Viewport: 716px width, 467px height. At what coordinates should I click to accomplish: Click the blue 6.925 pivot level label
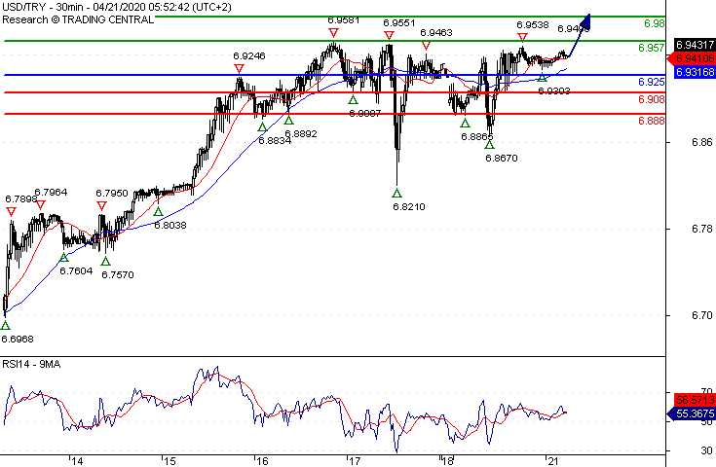coord(651,82)
